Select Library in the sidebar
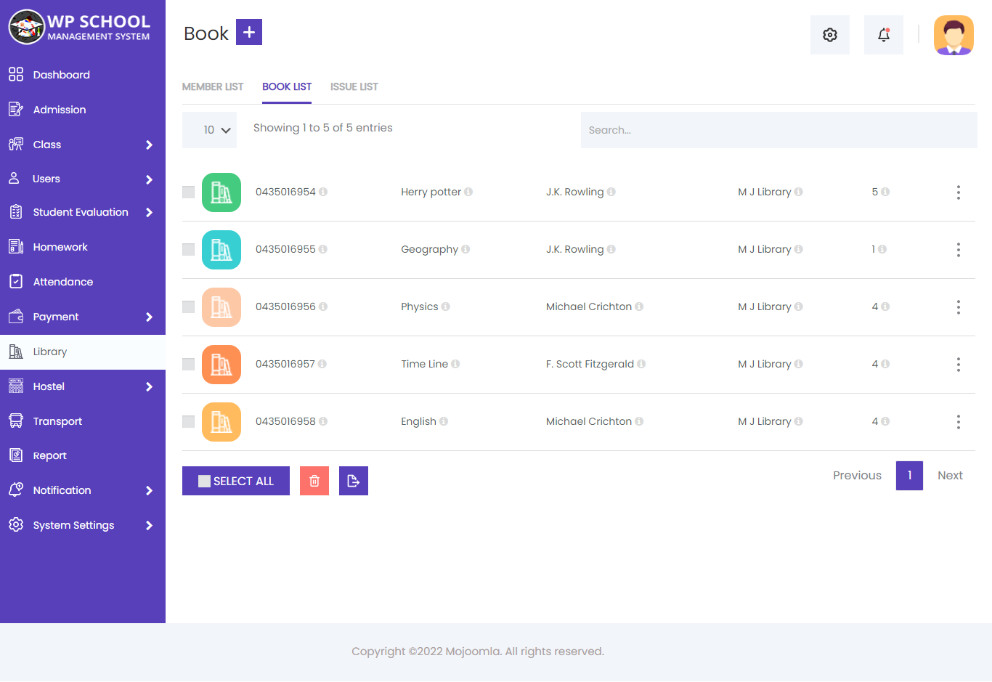 [x=83, y=352]
